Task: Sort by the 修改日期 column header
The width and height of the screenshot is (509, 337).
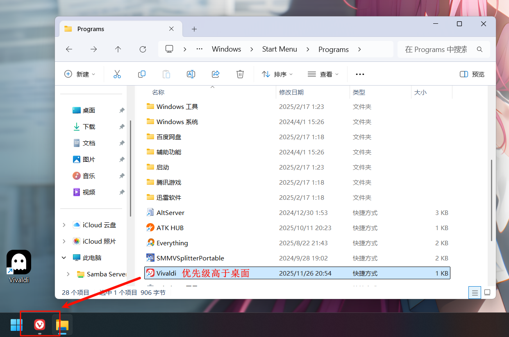Action: point(291,93)
